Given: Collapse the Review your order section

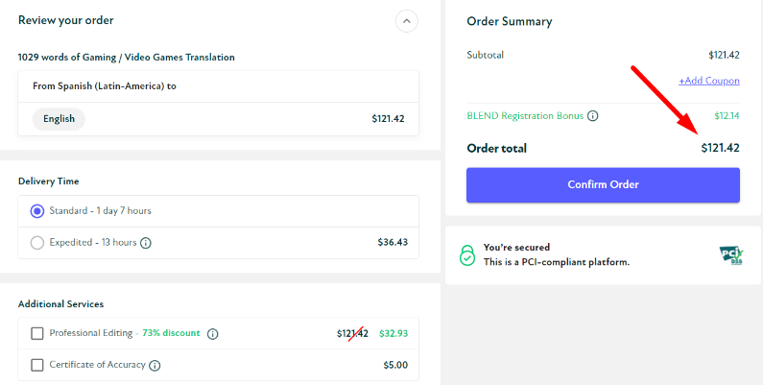Looking at the screenshot, I should pyautogui.click(x=407, y=21).
